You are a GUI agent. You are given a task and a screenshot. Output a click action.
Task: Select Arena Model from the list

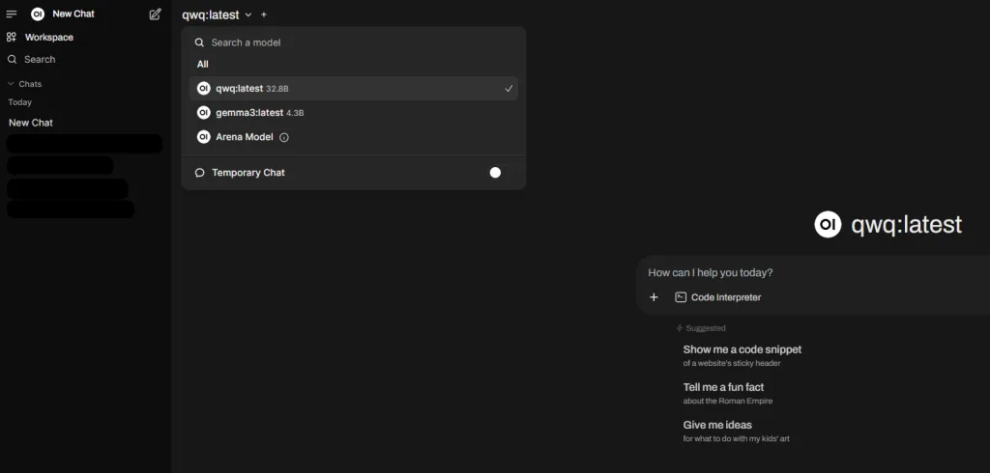[354, 137]
